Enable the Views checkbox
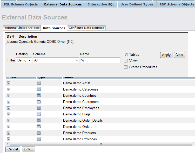The width and height of the screenshot is (195, 153). pos(126,61)
